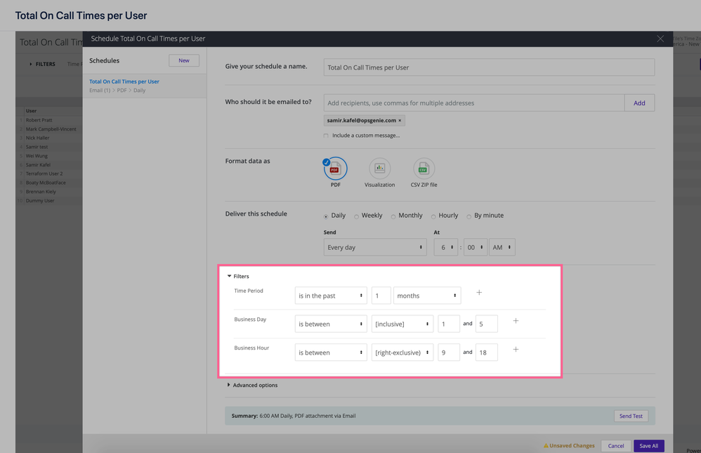The image size is (701, 453).
Task: Click the schedule name input field
Action: pos(489,67)
